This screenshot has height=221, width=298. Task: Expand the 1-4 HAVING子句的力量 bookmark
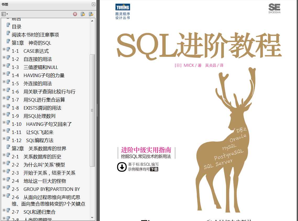point(4,73)
